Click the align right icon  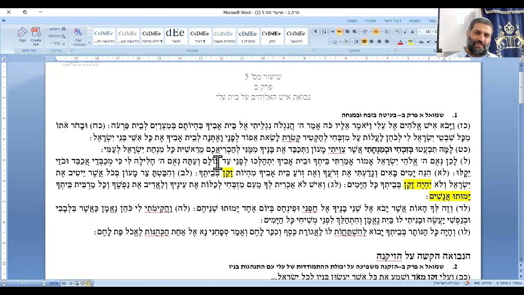[x=386, y=41]
